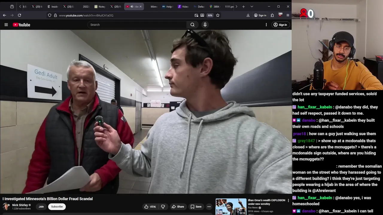The height and width of the screenshot is (215, 383).
Task: Share the video via Share button
Action: [178, 207]
